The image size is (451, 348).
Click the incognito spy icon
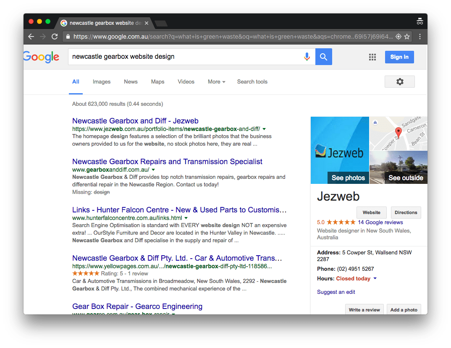420,21
